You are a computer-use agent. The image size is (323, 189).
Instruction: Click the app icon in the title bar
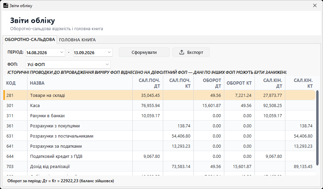(x=6, y=5)
